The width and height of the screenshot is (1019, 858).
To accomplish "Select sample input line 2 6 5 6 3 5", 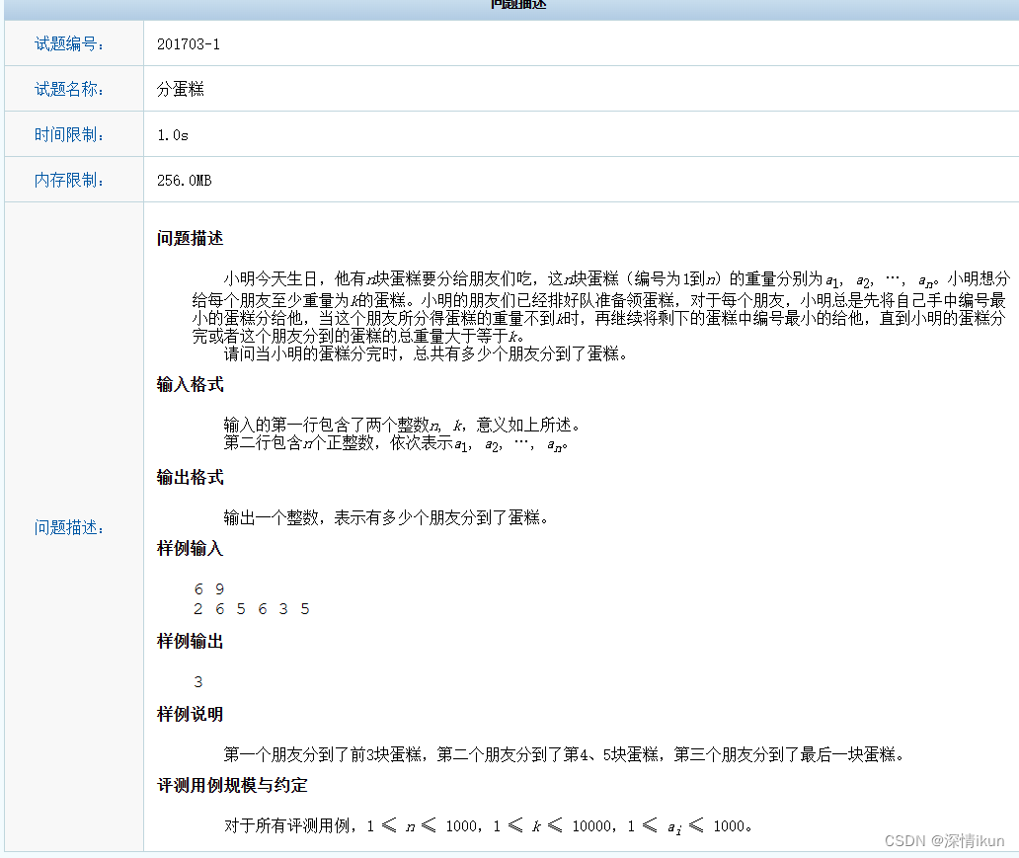I will point(252,609).
